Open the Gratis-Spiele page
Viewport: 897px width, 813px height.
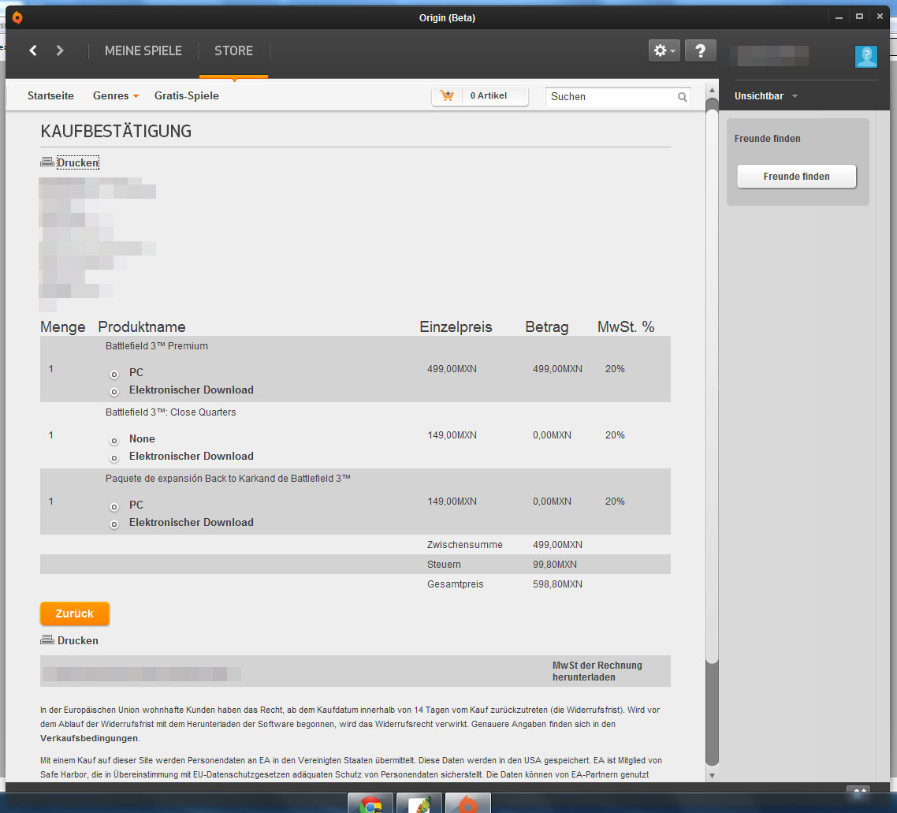tap(187, 95)
